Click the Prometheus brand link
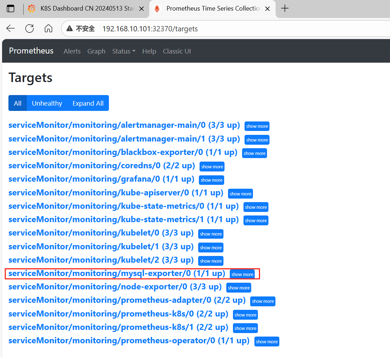The width and height of the screenshot is (390, 357). click(x=31, y=51)
